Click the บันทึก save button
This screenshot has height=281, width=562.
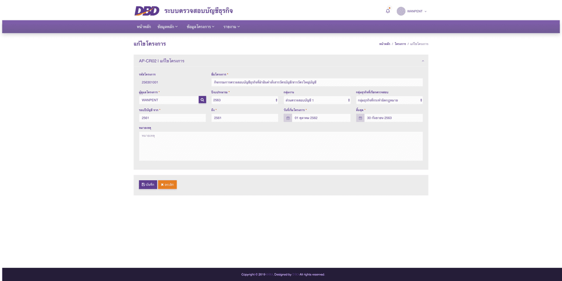click(148, 185)
